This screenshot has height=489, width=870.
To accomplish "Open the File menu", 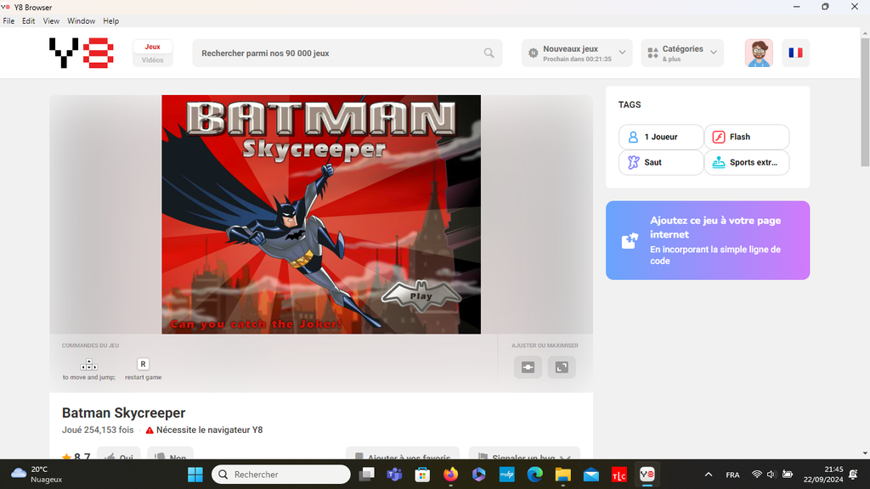I will pyautogui.click(x=8, y=20).
